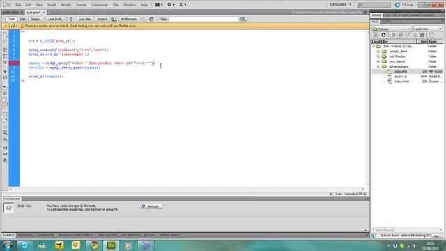Open the Insert menu
The image size is (446, 251).
coord(52,5)
